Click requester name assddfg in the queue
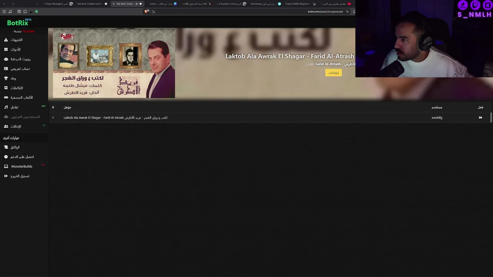Image resolution: width=493 pixels, height=277 pixels. click(437, 118)
